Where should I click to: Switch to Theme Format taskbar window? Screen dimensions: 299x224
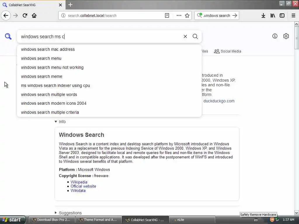tap(99, 220)
